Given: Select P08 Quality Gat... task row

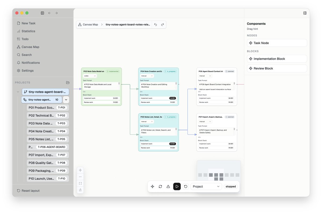Looking at the screenshot, I should point(48,163).
